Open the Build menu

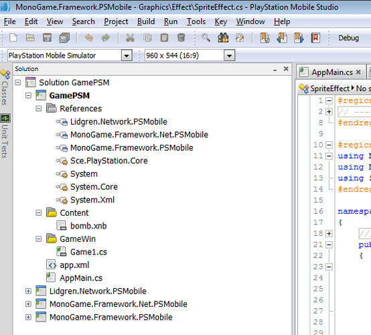146,21
